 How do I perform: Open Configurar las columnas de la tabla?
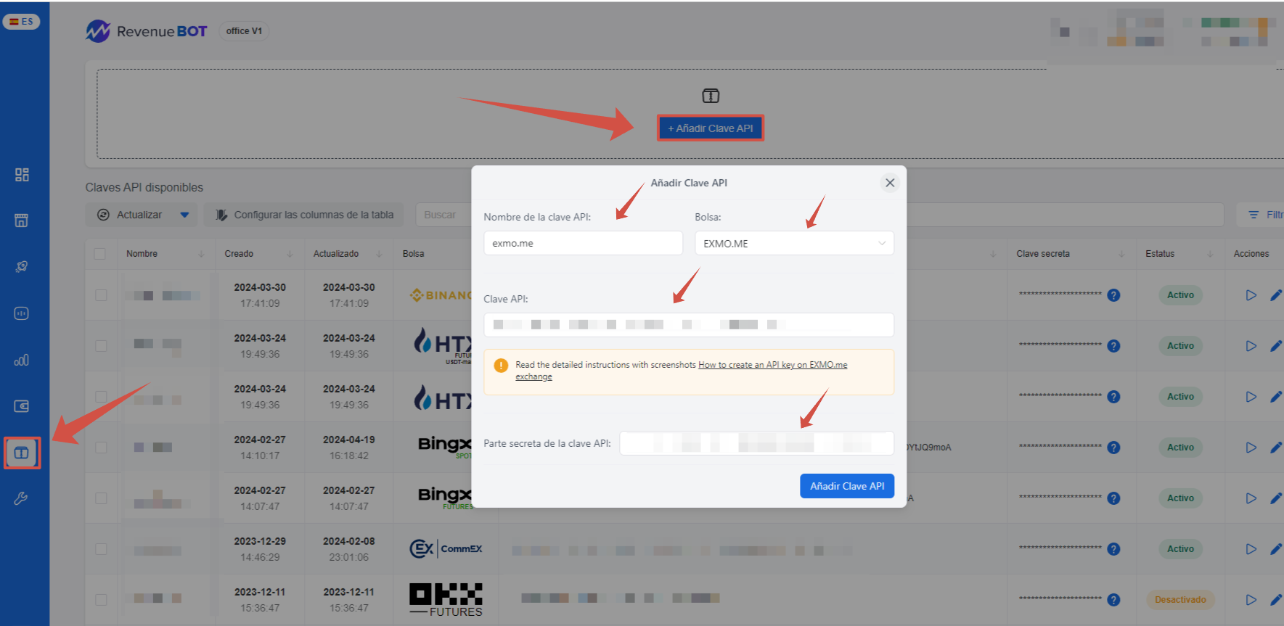click(x=304, y=215)
